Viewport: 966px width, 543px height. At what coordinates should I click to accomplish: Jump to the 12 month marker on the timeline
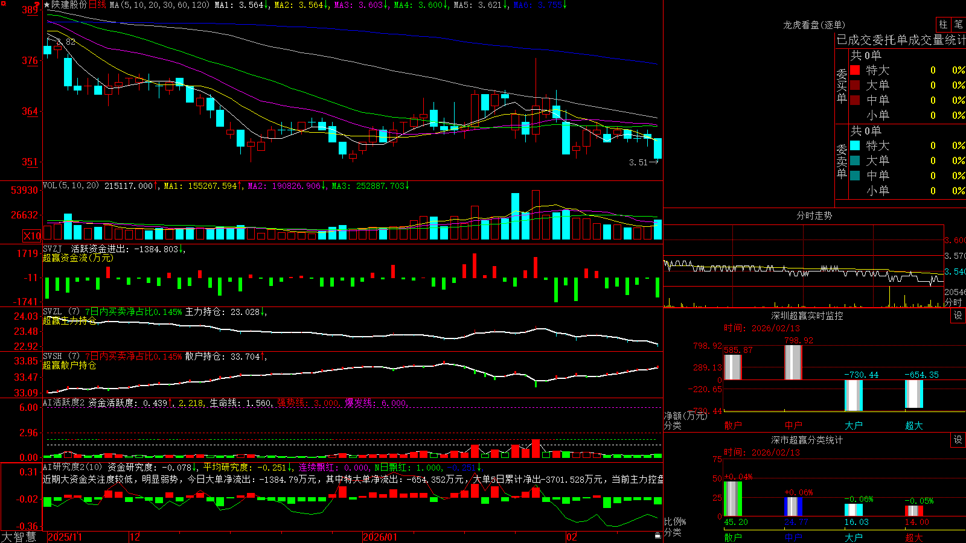tap(135, 537)
